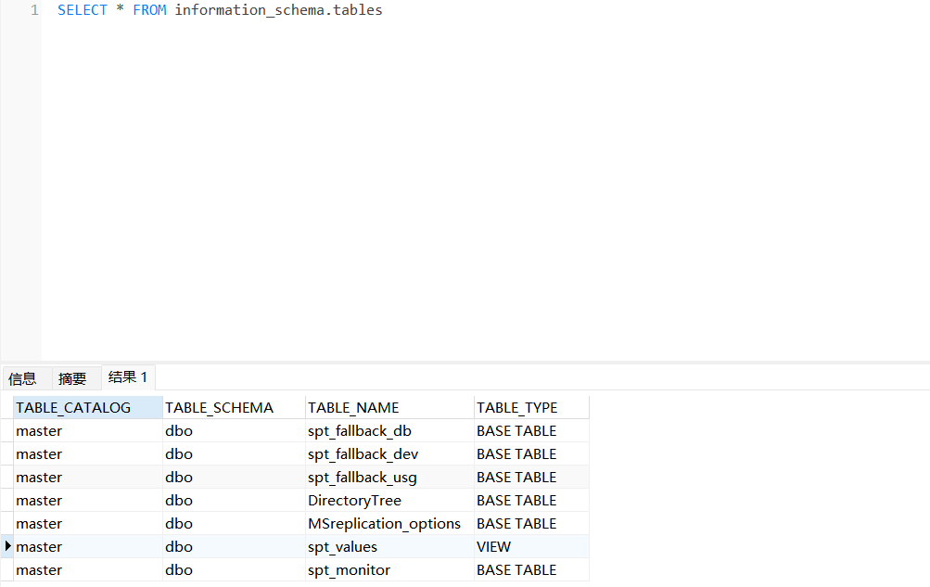The width and height of the screenshot is (930, 587).
Task: Click the spt_fallback_dev table name cell
Action: pyautogui.click(x=363, y=454)
